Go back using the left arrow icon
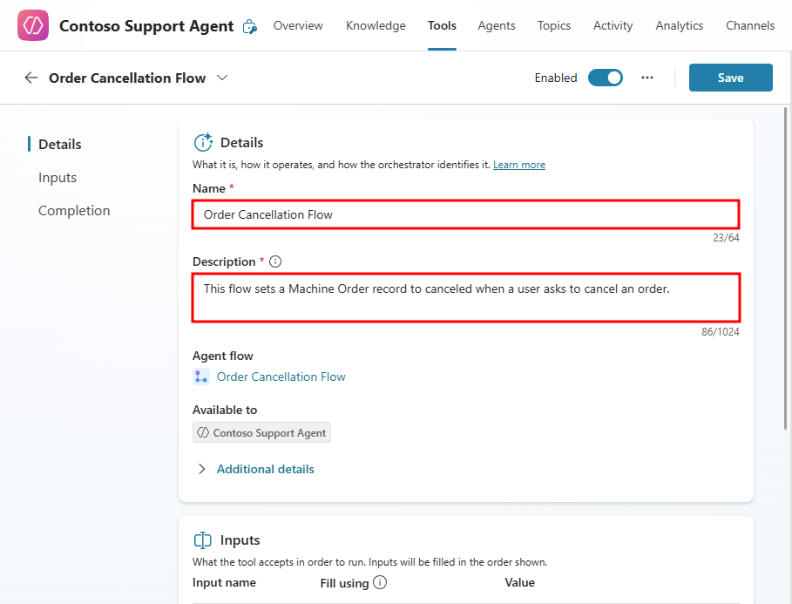The width and height of the screenshot is (792, 604). 31,78
